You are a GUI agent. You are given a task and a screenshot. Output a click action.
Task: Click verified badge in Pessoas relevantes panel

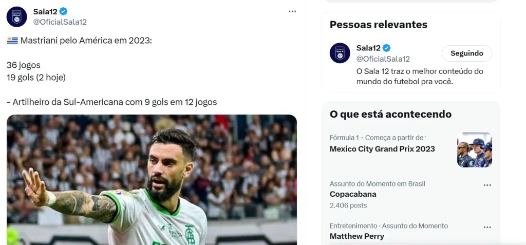(387, 48)
